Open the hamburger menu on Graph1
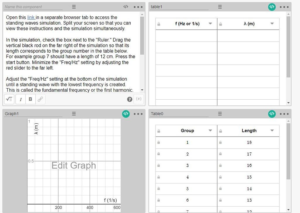The height and width of the screenshot is (213, 300). pos(74,114)
